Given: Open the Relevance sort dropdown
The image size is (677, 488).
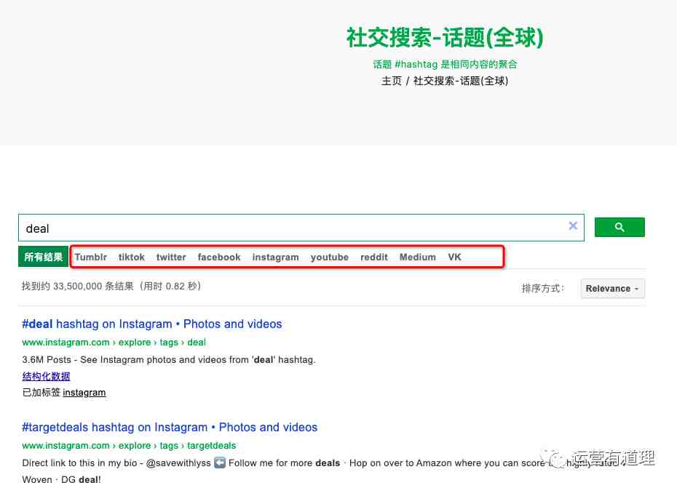Looking at the screenshot, I should pyautogui.click(x=613, y=289).
